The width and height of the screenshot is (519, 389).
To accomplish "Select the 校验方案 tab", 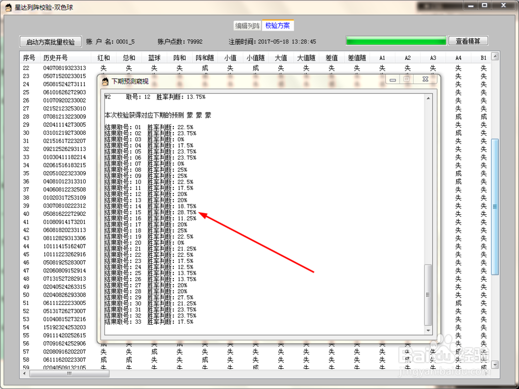I will [x=278, y=25].
